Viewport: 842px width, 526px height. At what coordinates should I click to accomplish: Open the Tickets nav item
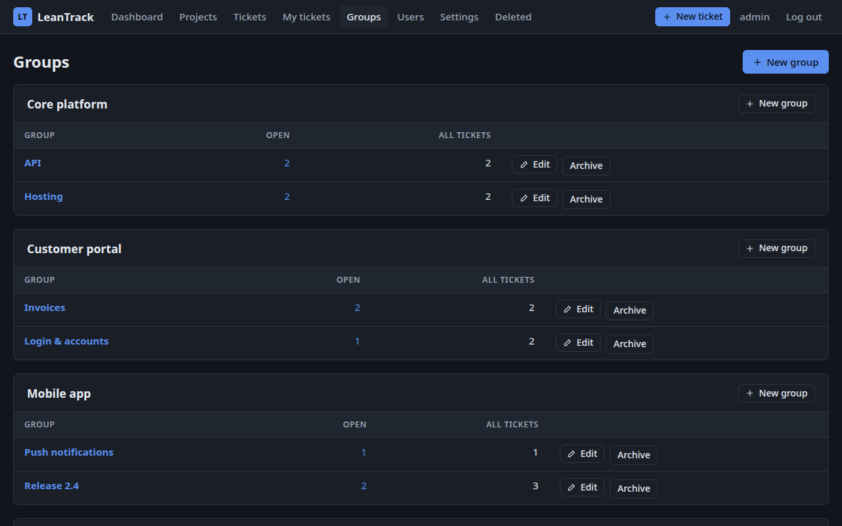[250, 17]
